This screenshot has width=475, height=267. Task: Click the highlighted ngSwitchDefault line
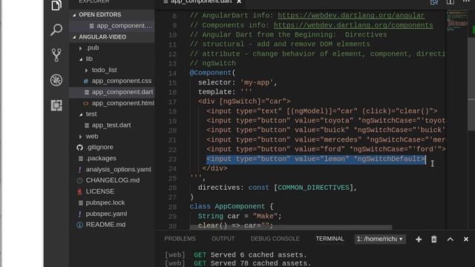(316, 159)
